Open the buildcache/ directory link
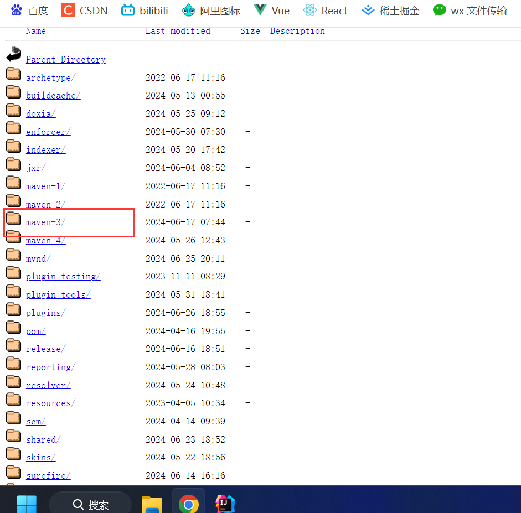The height and width of the screenshot is (513, 521). [53, 96]
